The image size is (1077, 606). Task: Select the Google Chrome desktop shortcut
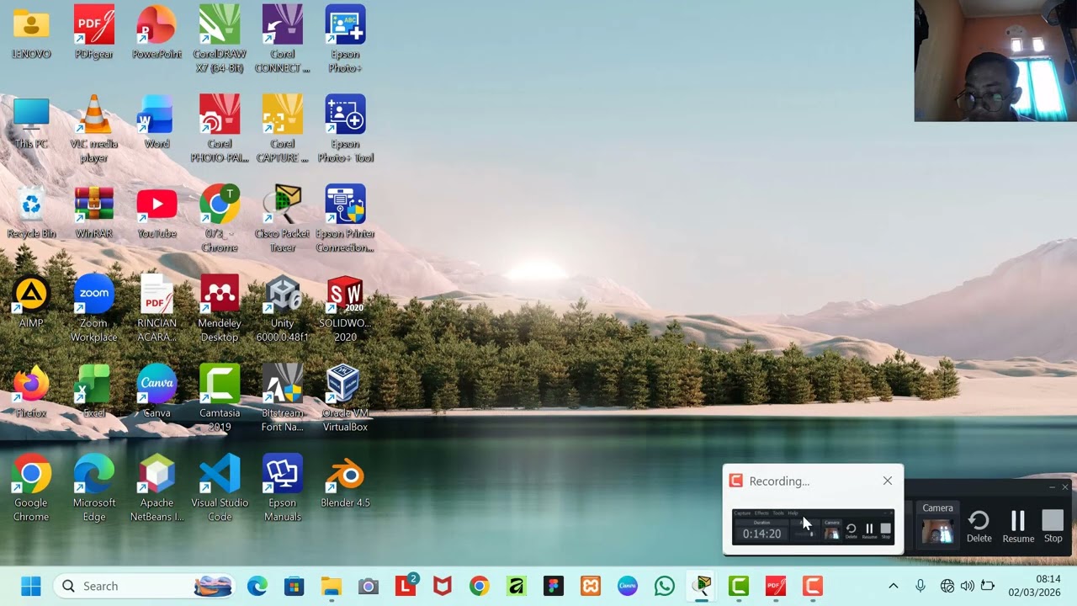(x=31, y=488)
